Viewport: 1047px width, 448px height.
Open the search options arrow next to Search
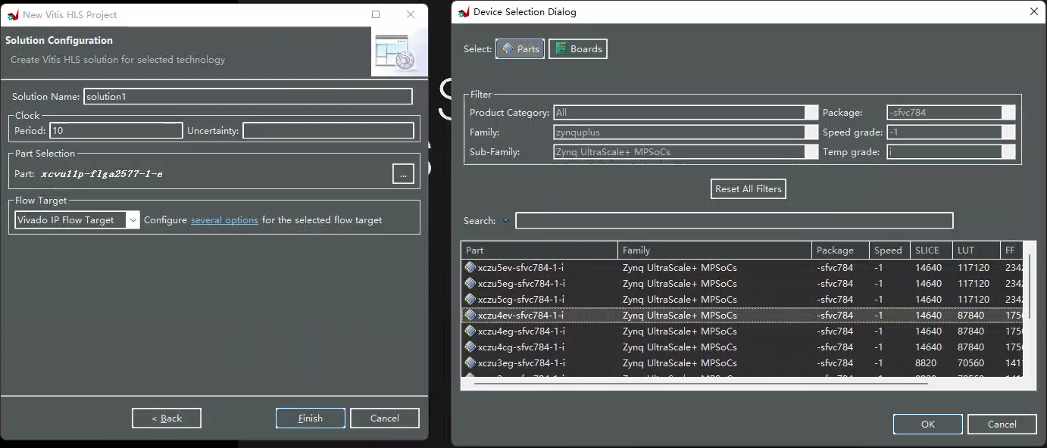coord(505,221)
